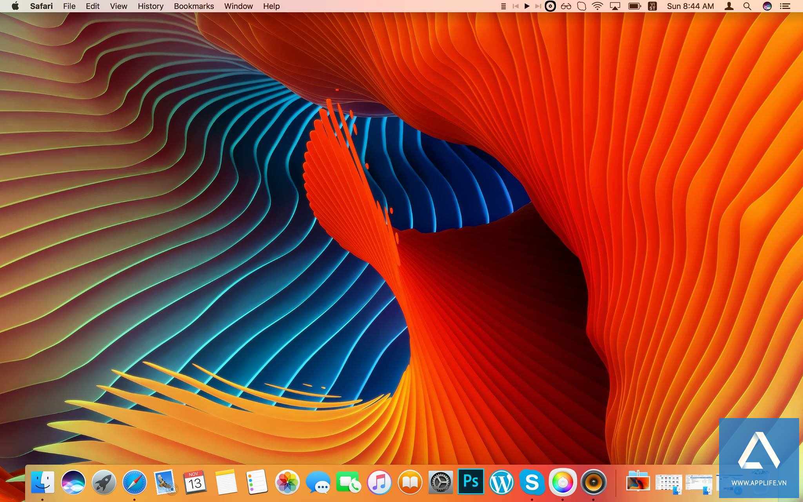Open the color wheel app in Dock
803x502 pixels.
(562, 482)
